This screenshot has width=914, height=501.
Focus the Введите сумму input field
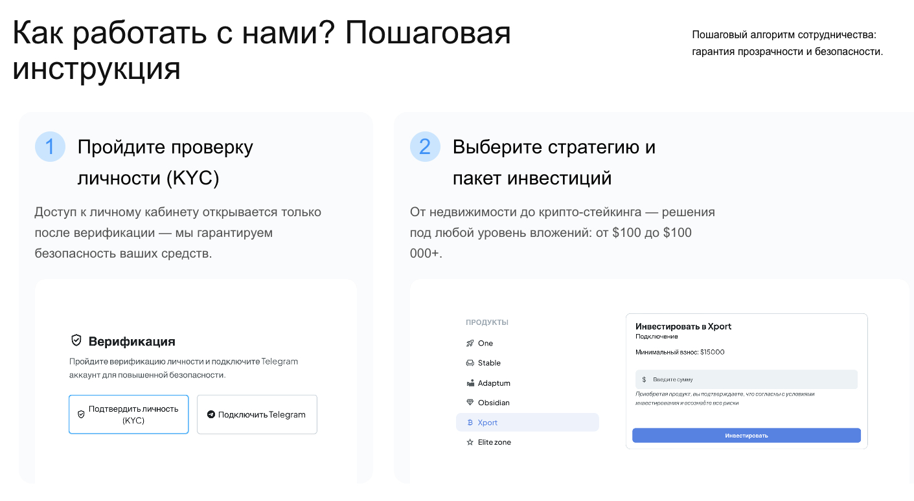point(751,379)
